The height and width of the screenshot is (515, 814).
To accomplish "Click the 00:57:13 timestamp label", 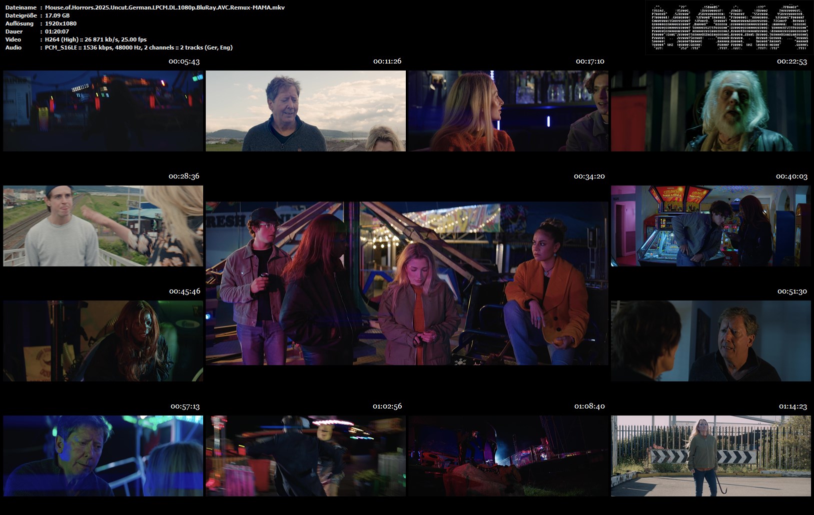I will pyautogui.click(x=185, y=406).
